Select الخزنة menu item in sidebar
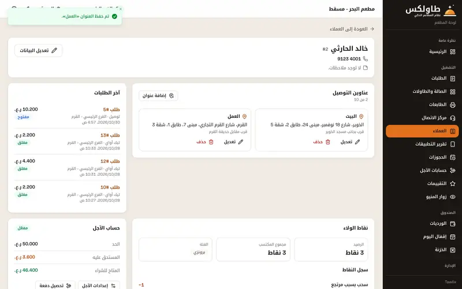The width and height of the screenshot is (462, 289). (x=422, y=250)
